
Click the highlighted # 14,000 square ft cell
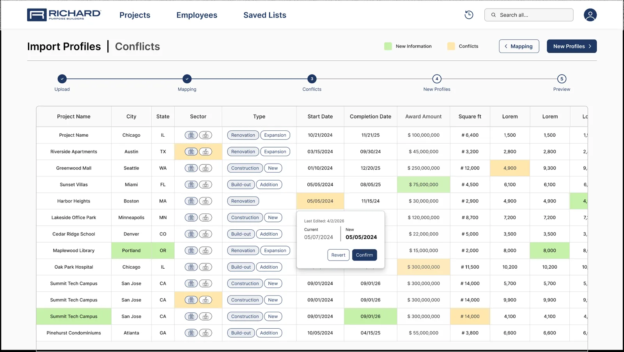click(x=470, y=317)
